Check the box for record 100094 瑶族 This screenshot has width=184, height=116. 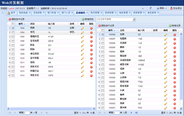[103, 52]
